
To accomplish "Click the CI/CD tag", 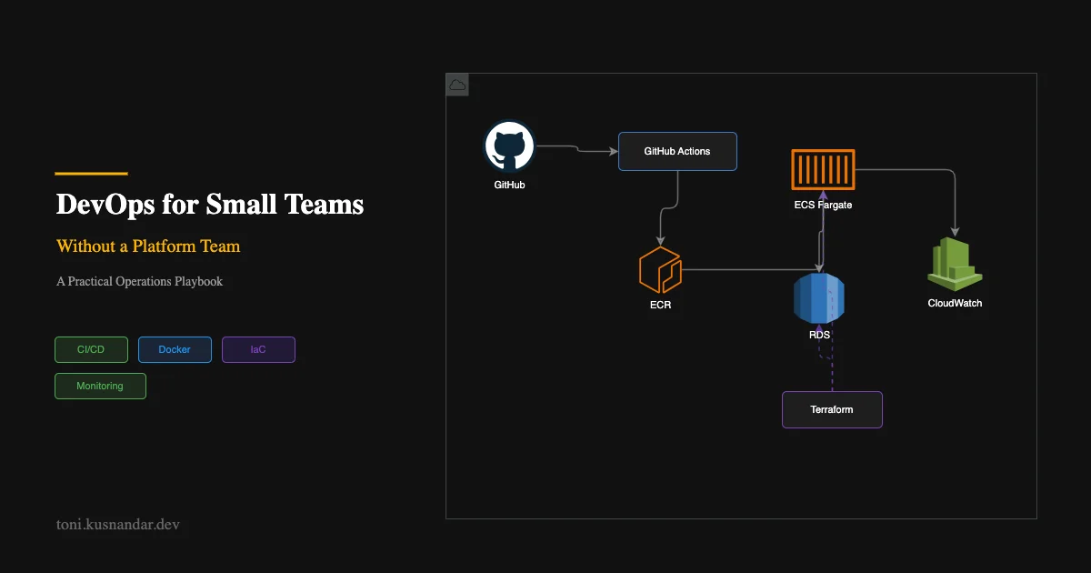I will (91, 349).
